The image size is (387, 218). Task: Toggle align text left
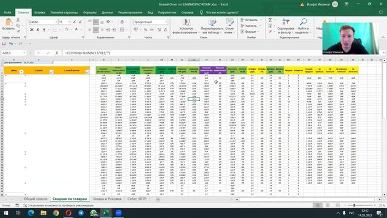click(90, 30)
